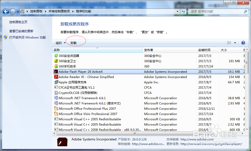The height and width of the screenshot is (151, 251).
Task: Click the CryptoKit.CGB program icon
Action: tap(56, 93)
